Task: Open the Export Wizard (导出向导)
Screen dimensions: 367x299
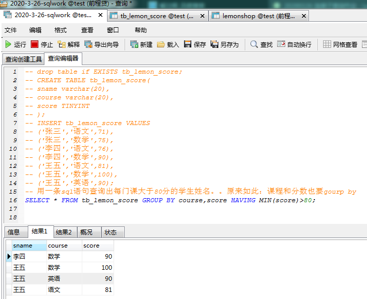Action: click(x=89, y=44)
